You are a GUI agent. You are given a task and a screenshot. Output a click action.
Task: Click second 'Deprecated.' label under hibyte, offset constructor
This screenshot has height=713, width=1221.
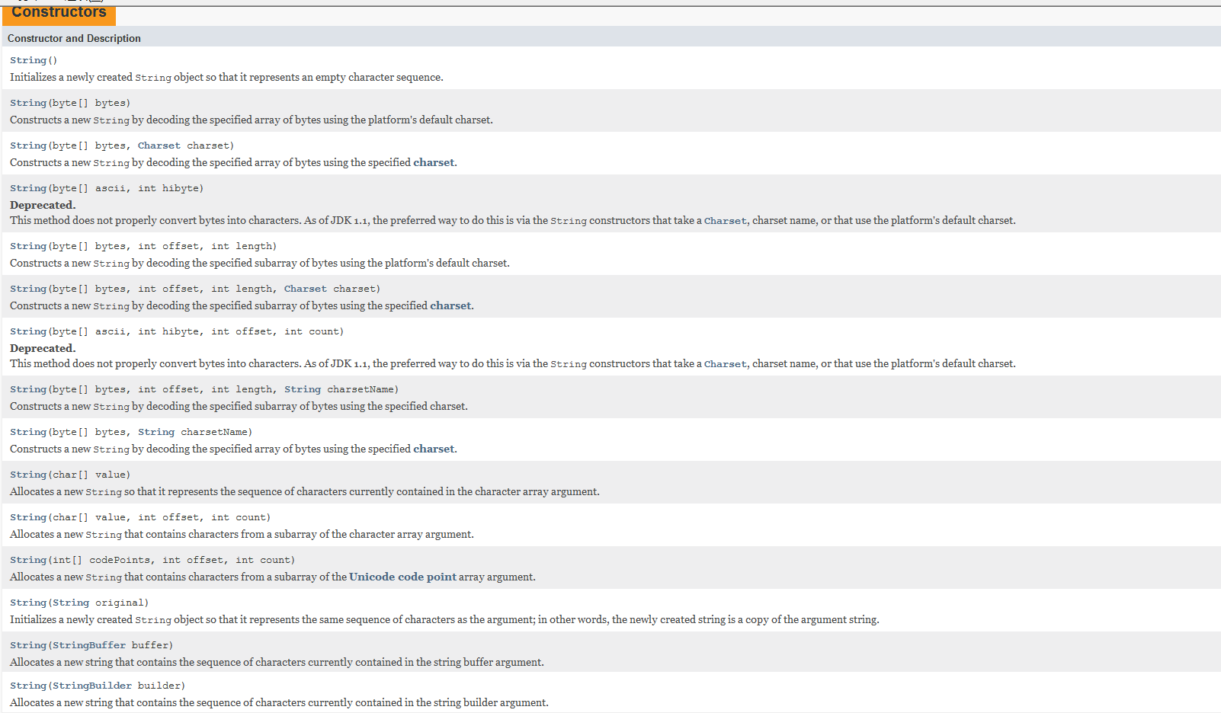(x=43, y=348)
